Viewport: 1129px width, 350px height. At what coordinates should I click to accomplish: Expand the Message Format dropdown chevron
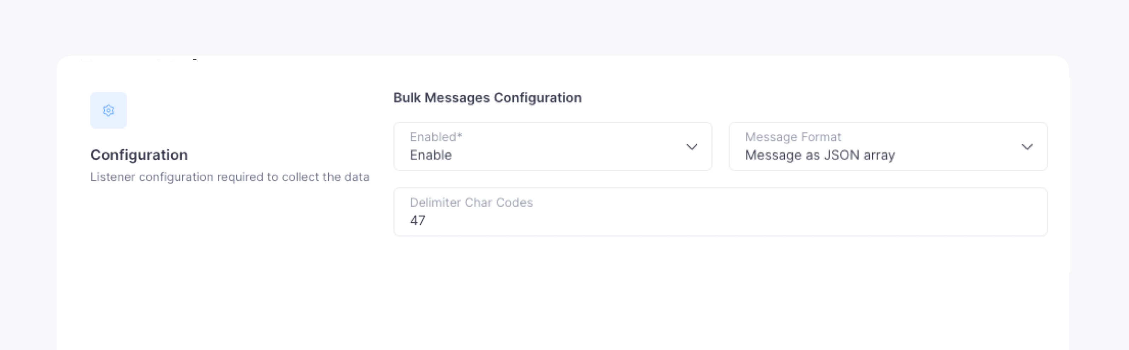click(1027, 147)
